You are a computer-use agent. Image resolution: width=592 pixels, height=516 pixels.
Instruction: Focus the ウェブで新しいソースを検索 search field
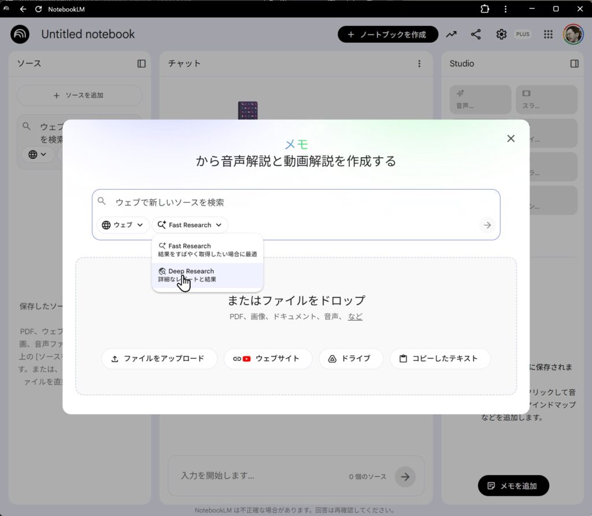pos(289,202)
